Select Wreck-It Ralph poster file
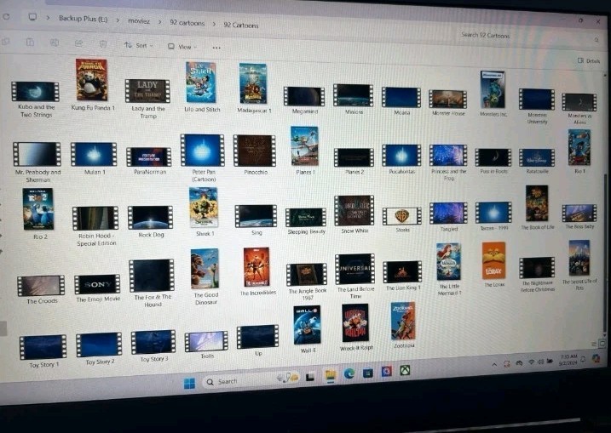Screen dimensions: 611x433 click(x=355, y=323)
